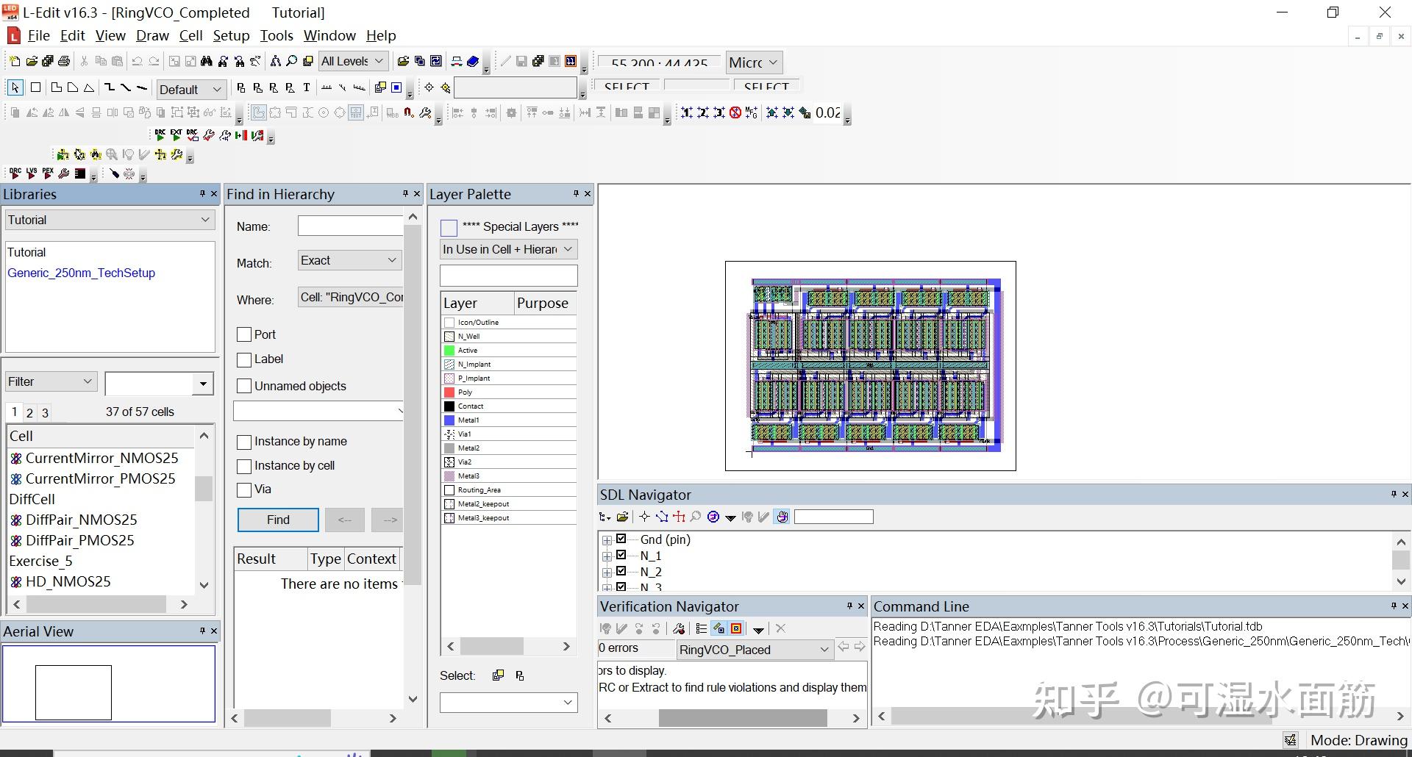This screenshot has height=757, width=1412.
Task: Tick the Unnamed objects checkbox
Action: [x=244, y=386]
